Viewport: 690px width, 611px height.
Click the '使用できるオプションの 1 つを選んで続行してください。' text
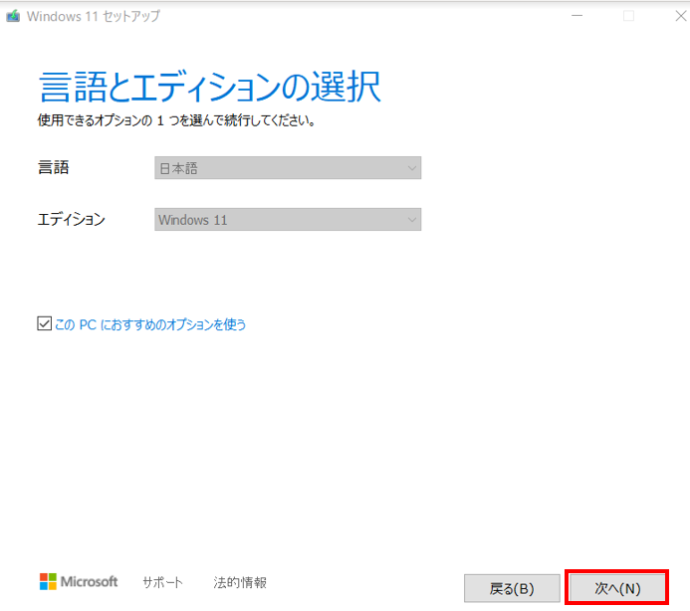pos(176,120)
